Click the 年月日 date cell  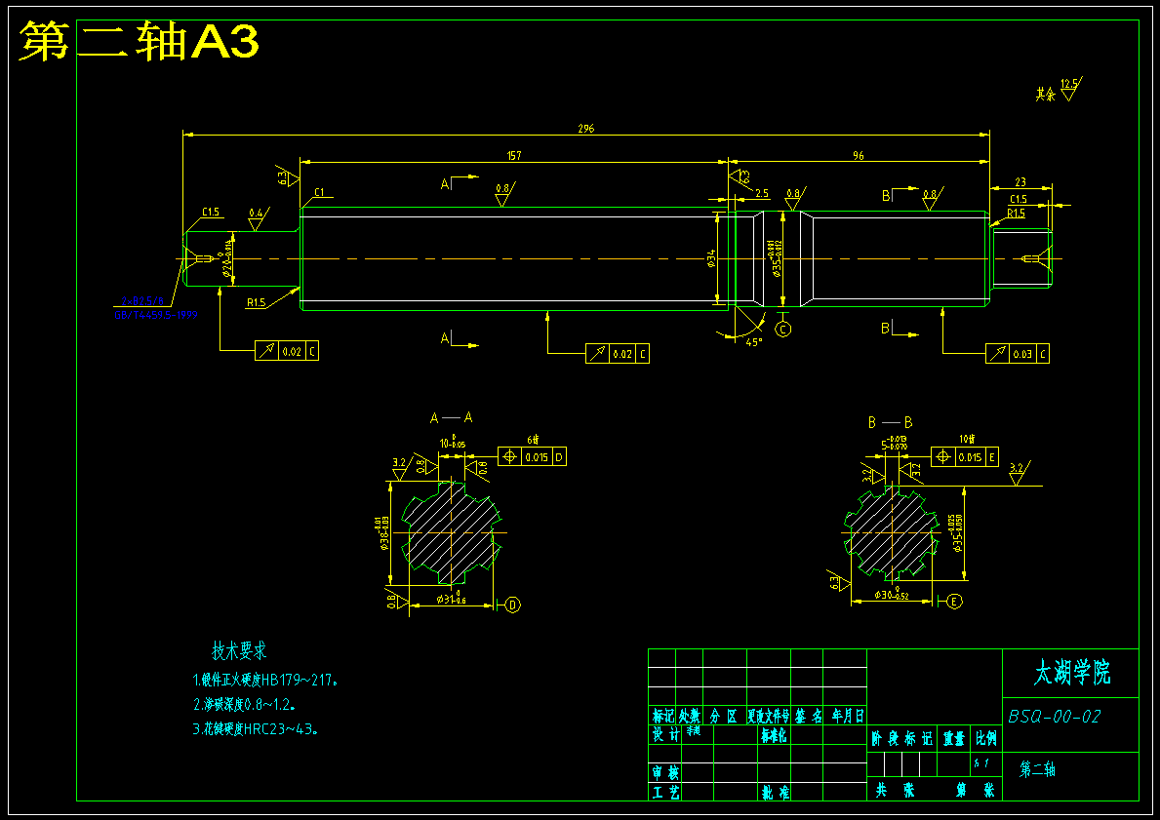pos(846,716)
